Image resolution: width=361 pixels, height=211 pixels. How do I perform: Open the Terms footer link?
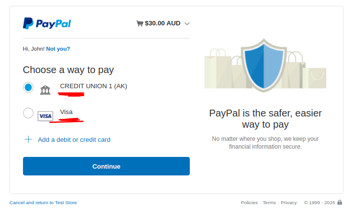point(269,203)
